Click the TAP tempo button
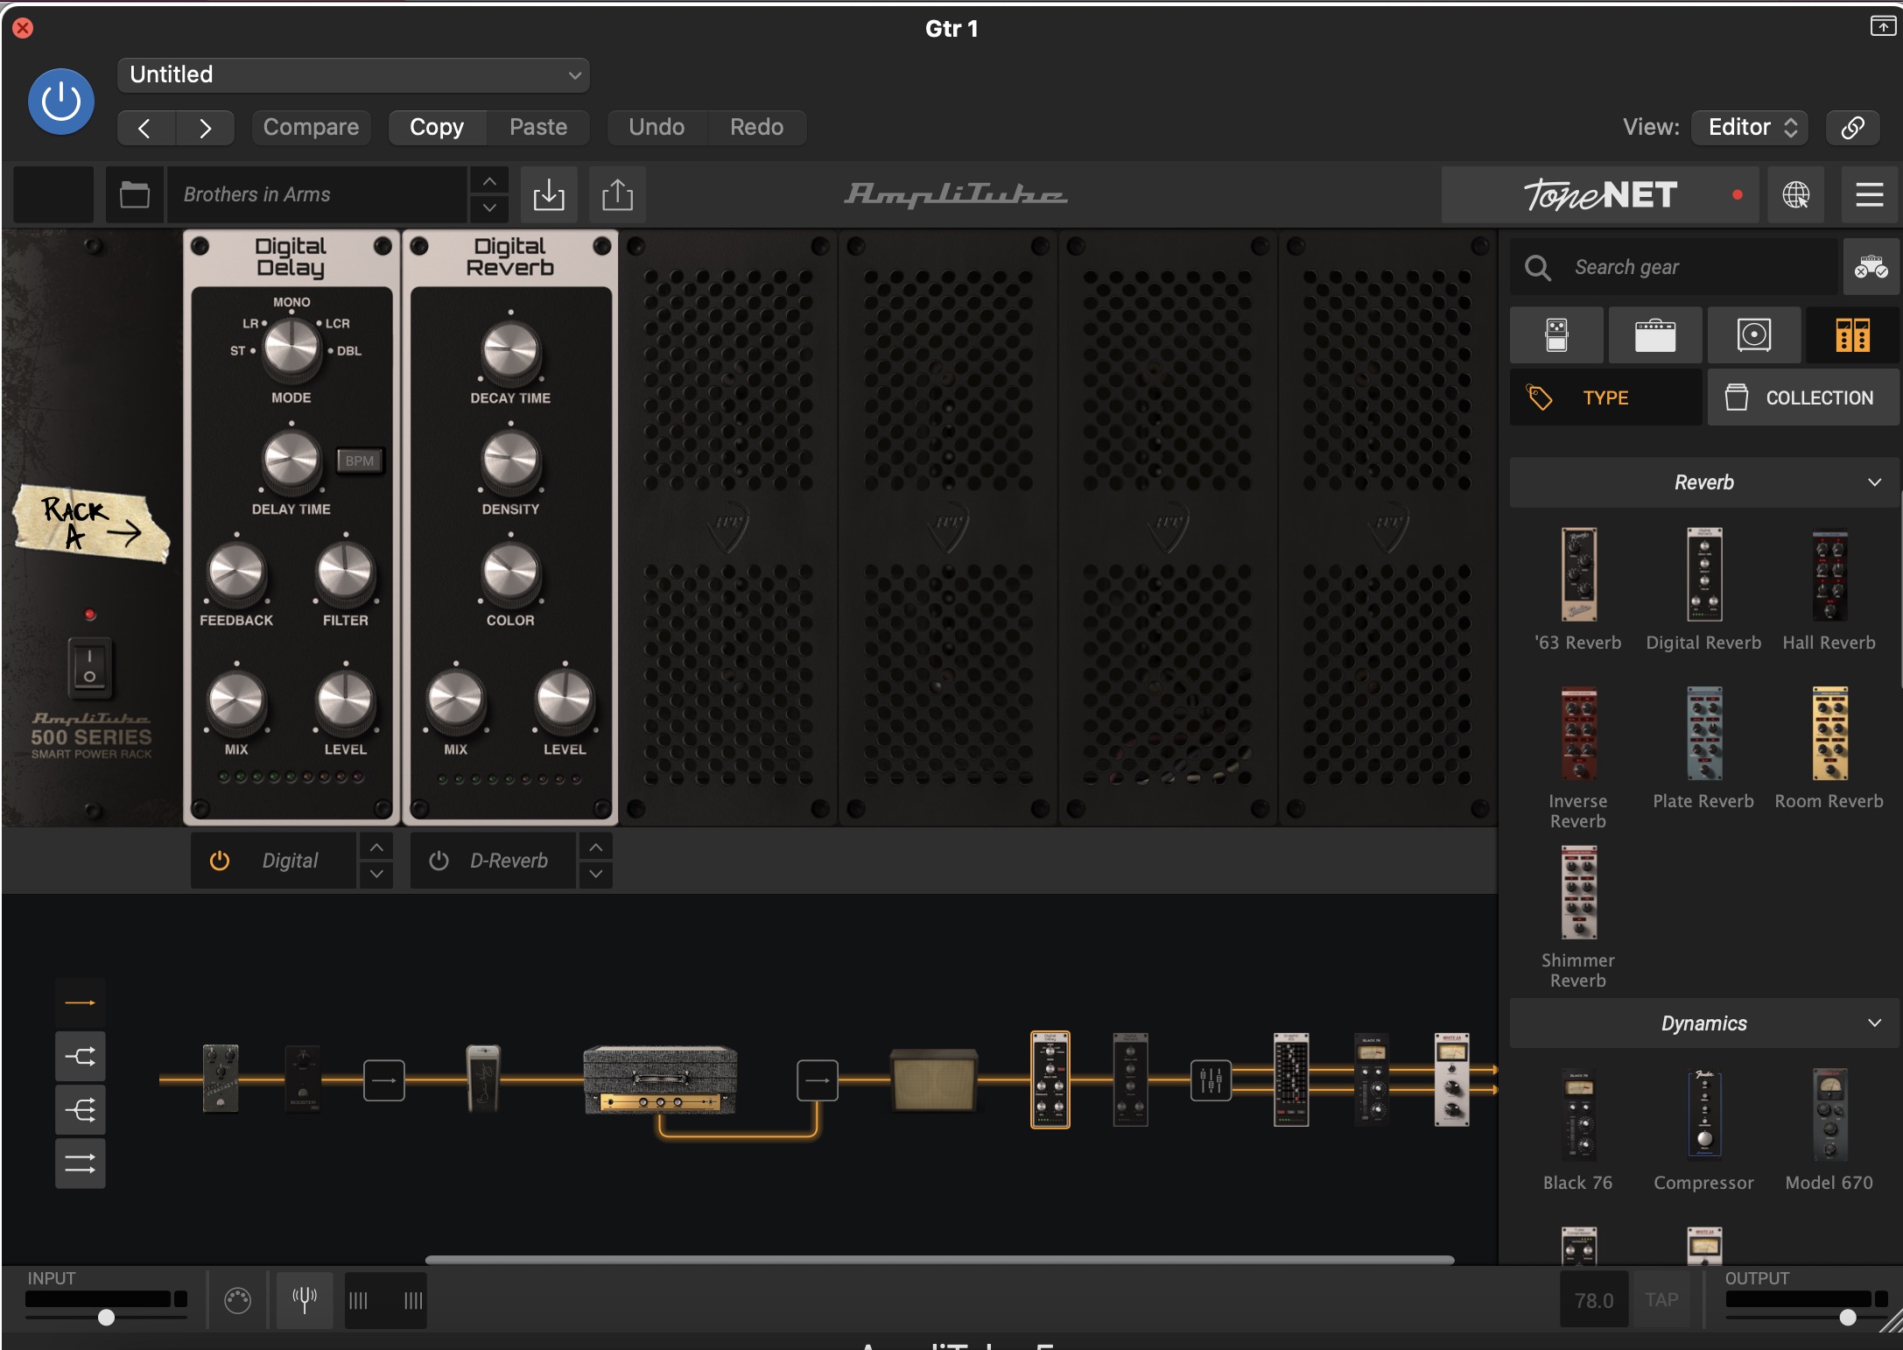The width and height of the screenshot is (1903, 1350). [1661, 1300]
